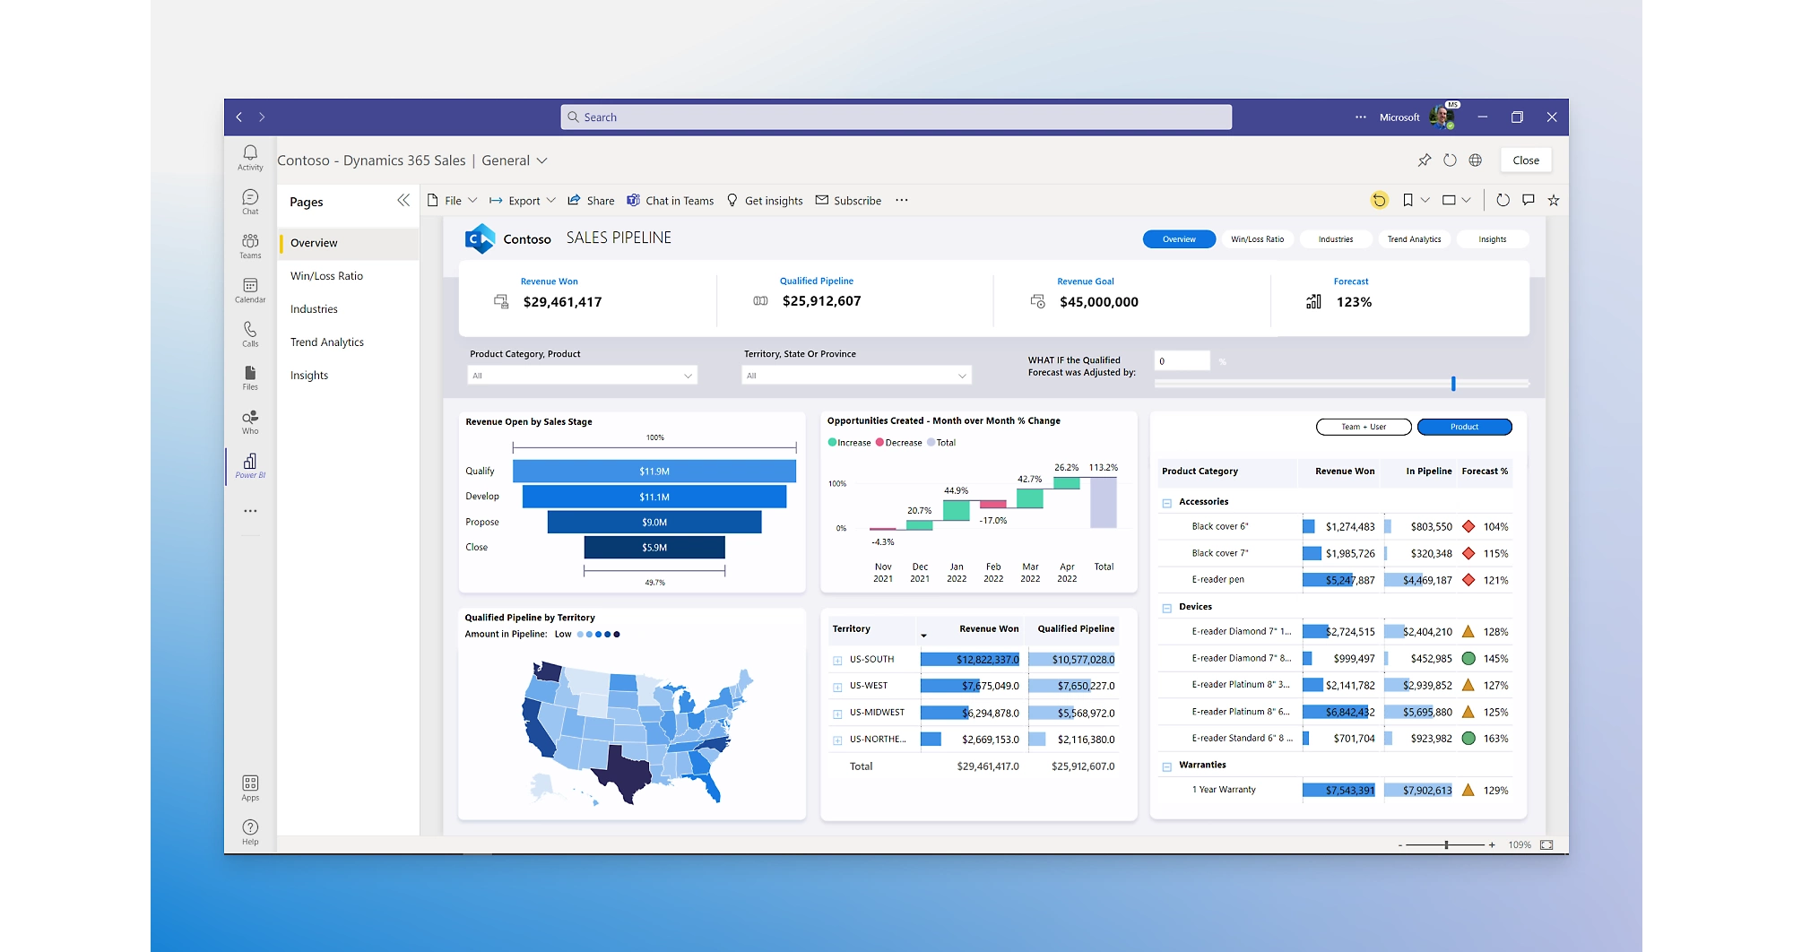Refresh visuals in Power BI toolbar
The width and height of the screenshot is (1793, 952).
pos(1503,200)
